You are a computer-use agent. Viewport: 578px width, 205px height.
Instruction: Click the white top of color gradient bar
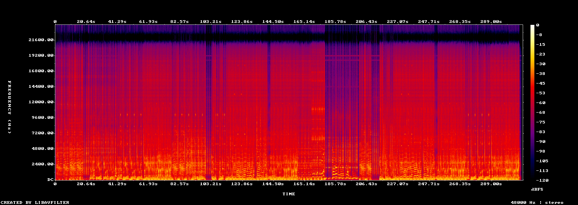click(532, 26)
